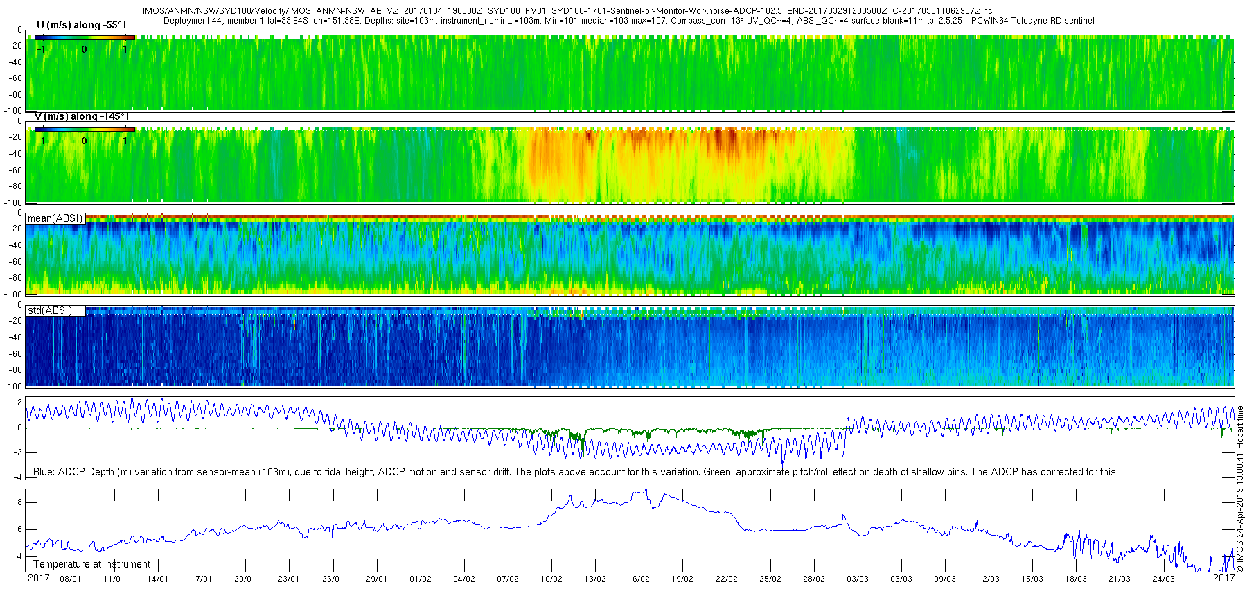Click the 'mean(ABSI)' panel label

pos(55,218)
